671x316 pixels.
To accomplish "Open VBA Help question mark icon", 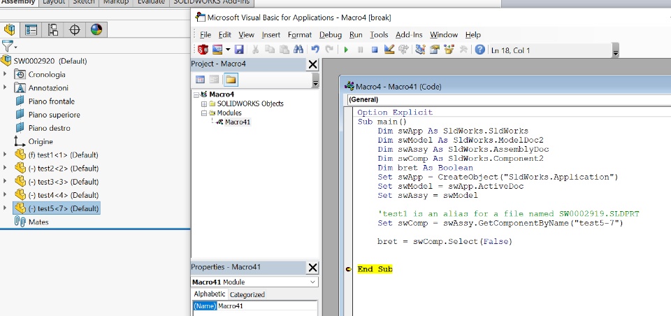I will 480,50.
